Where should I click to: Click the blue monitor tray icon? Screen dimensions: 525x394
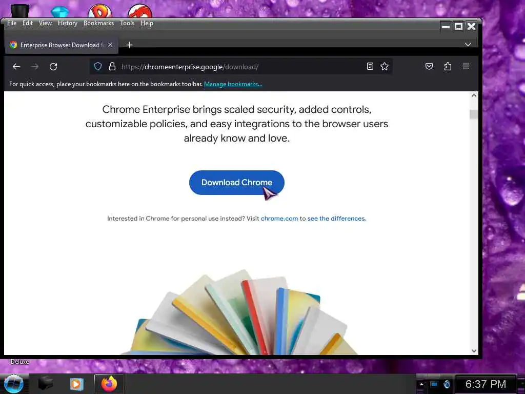click(434, 384)
